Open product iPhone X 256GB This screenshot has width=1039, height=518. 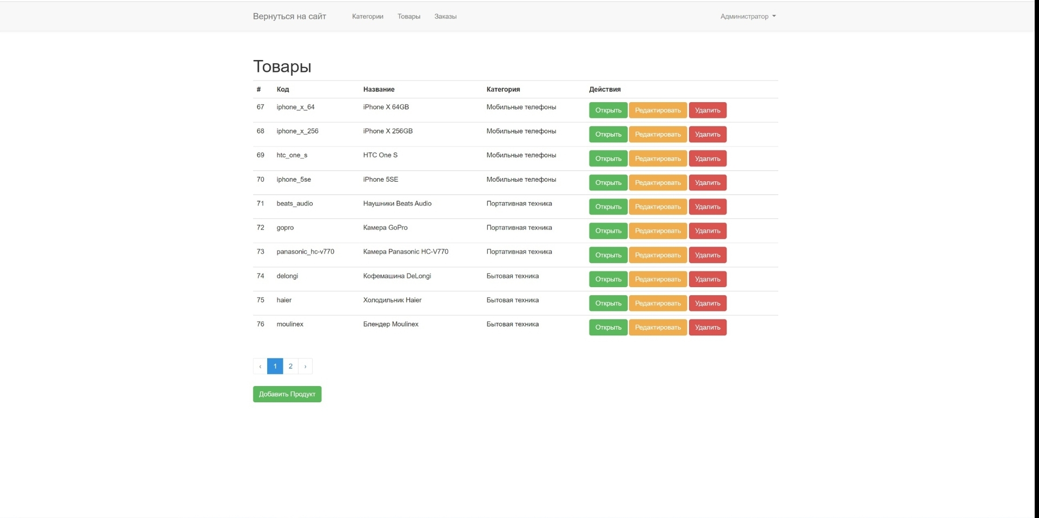(x=608, y=134)
